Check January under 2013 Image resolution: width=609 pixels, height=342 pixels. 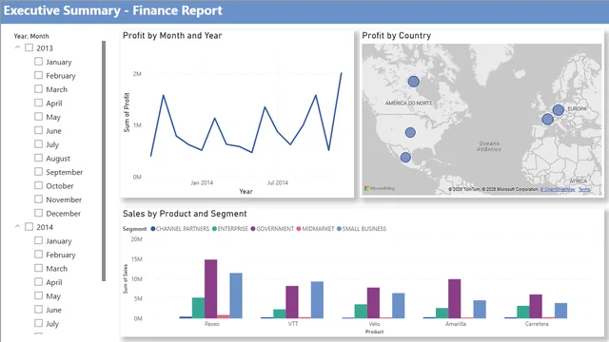click(x=38, y=61)
